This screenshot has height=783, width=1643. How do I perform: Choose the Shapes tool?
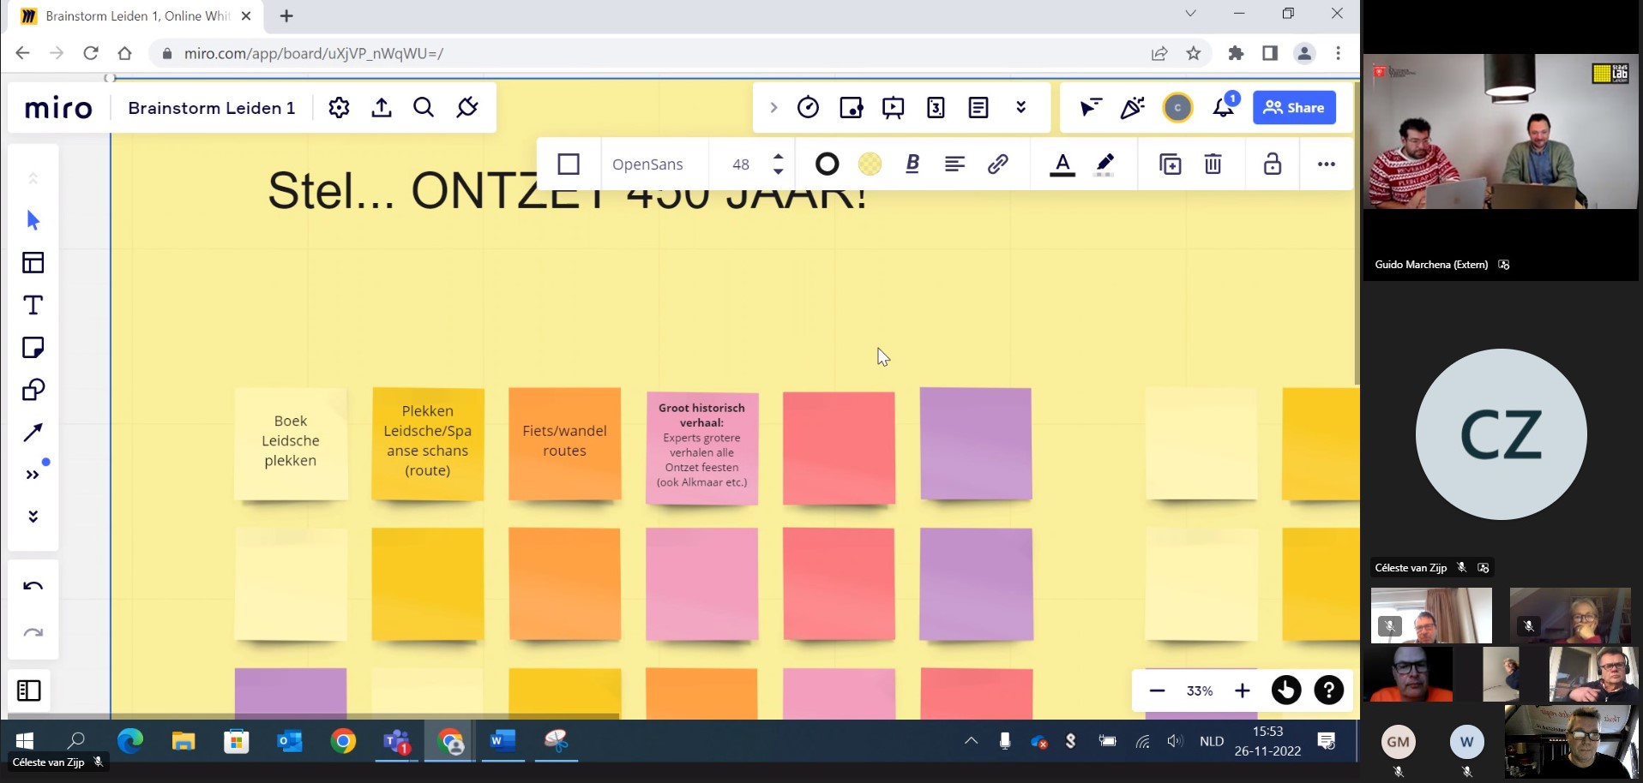[x=33, y=390]
